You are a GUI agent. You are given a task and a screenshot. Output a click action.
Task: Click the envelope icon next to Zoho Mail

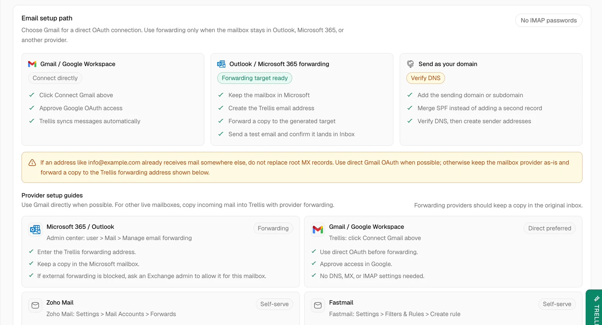[35, 305]
